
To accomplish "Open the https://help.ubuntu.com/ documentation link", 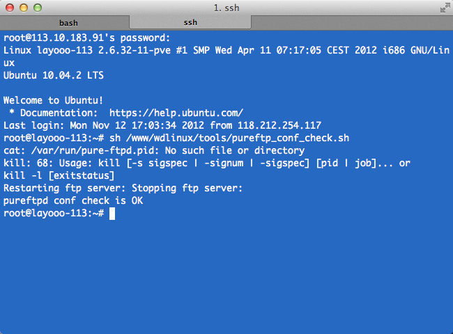I will tap(176, 113).
